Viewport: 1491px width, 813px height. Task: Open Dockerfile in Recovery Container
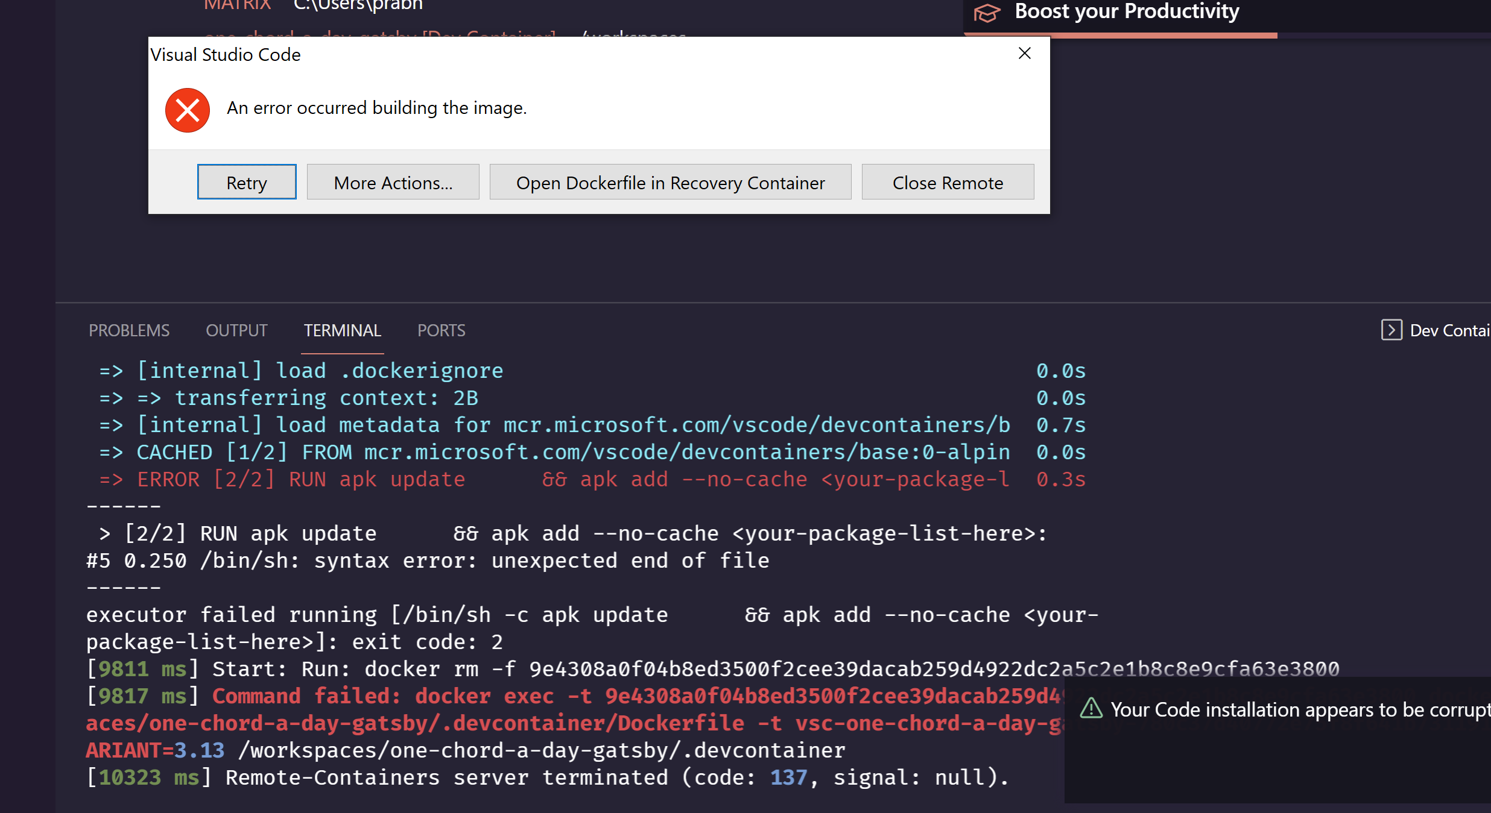pos(670,182)
